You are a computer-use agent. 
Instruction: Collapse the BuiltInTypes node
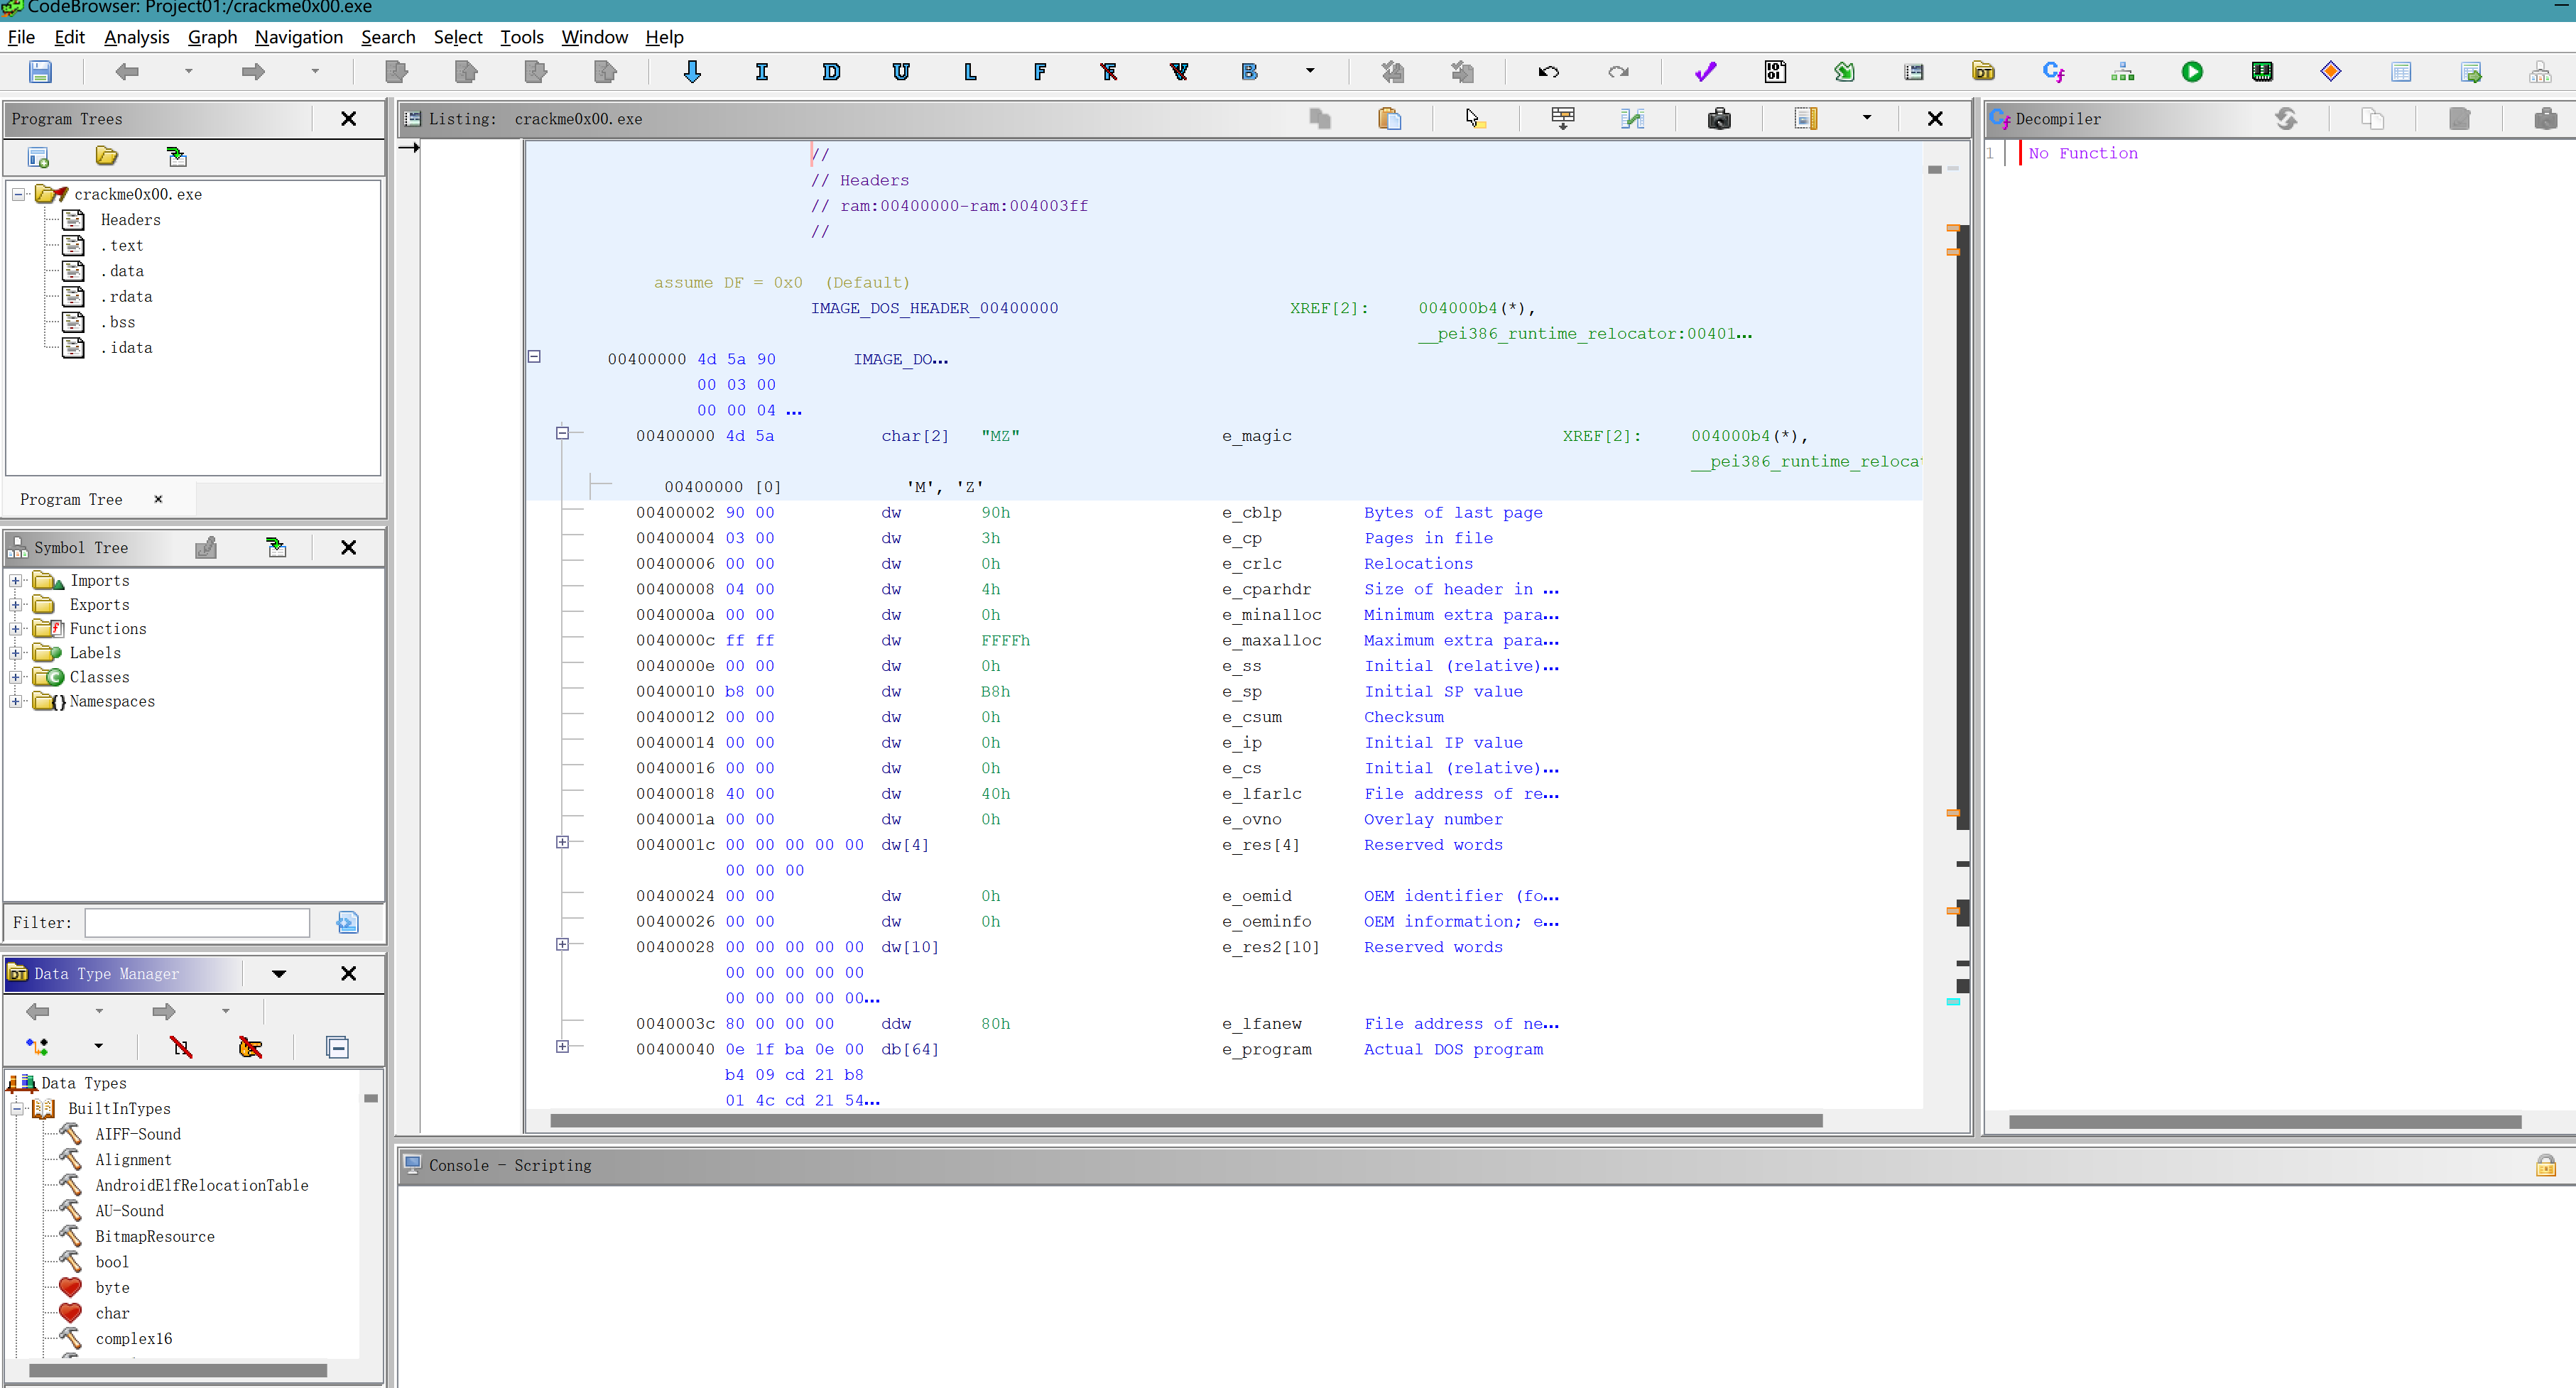pyautogui.click(x=18, y=1108)
